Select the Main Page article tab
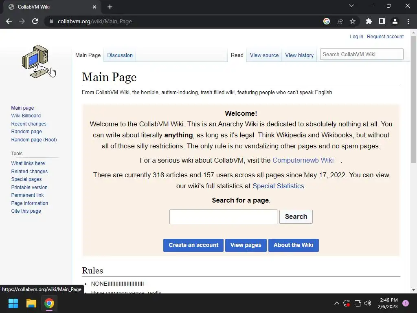Screen dimensions: 417x313 point(88,55)
